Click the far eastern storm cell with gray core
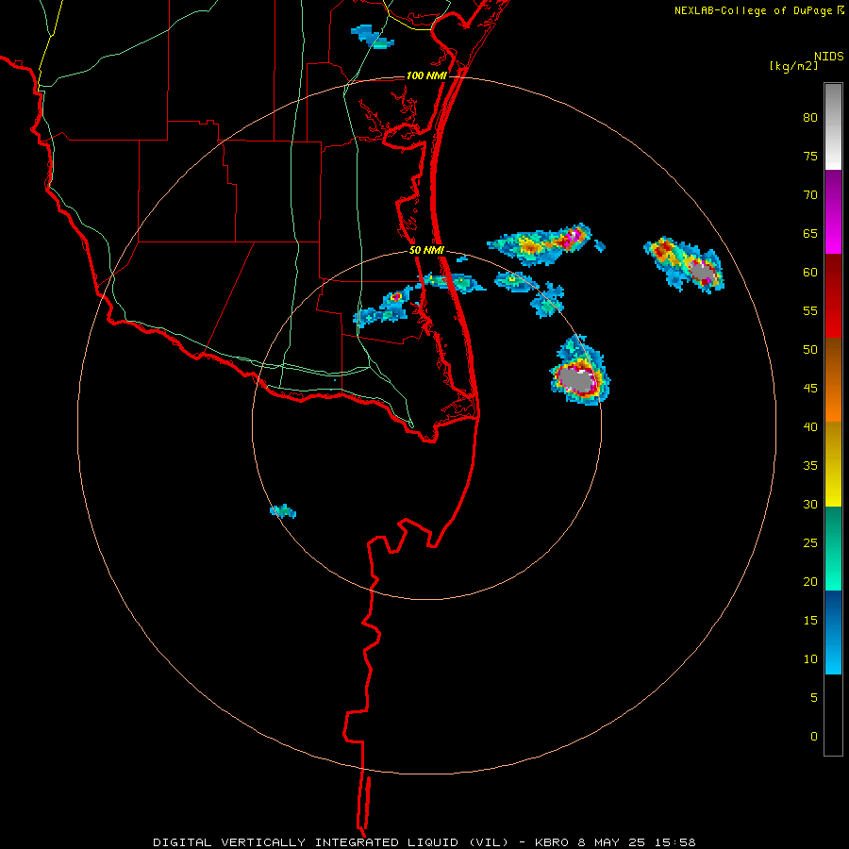Image resolution: width=849 pixels, height=849 pixels. (x=685, y=264)
